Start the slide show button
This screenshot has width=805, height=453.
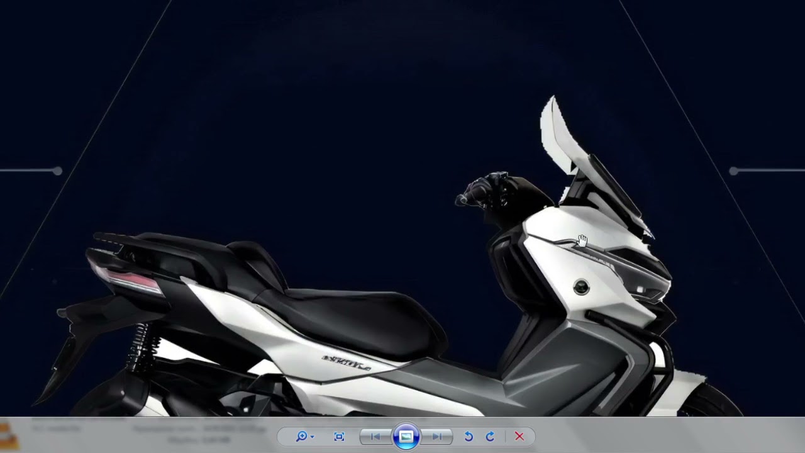pos(406,436)
